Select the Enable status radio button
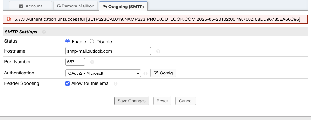 click(x=67, y=41)
